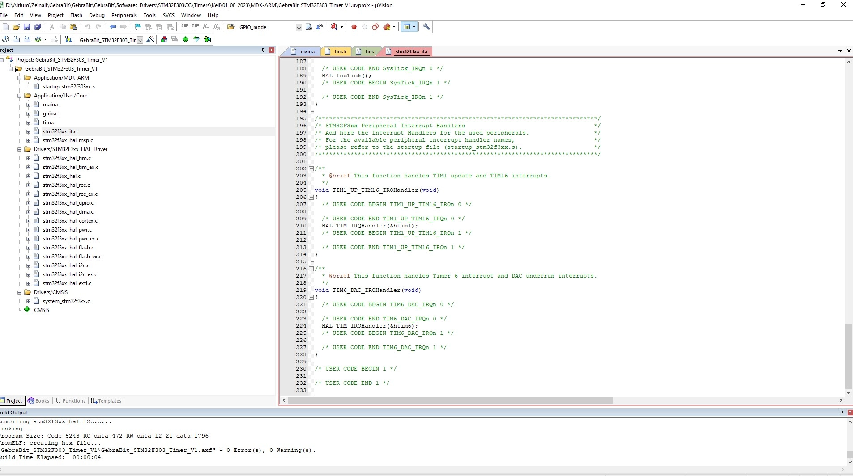
Task: Insert a bookmark with the flag icon
Action: (137, 27)
